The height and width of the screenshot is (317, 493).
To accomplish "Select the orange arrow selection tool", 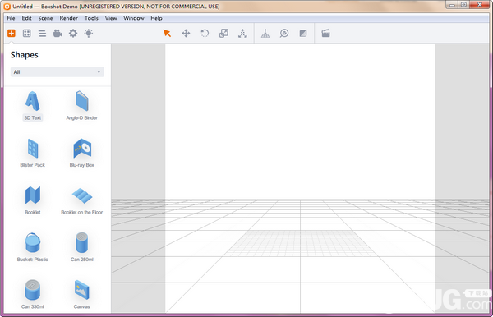I will click(167, 33).
